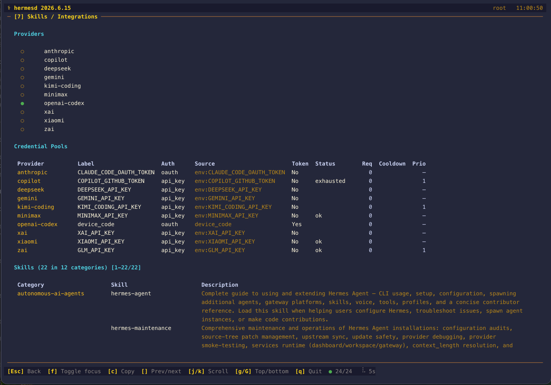Click "env:DEEPSEEK_API_KEY" source cell
The height and width of the screenshot is (385, 551).
[x=228, y=190]
